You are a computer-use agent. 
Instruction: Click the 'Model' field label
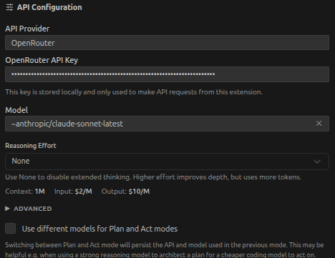coord(16,110)
